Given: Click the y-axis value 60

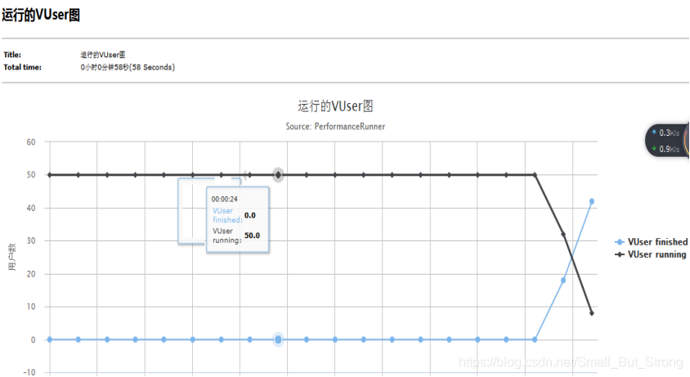Looking at the screenshot, I should (x=31, y=141).
